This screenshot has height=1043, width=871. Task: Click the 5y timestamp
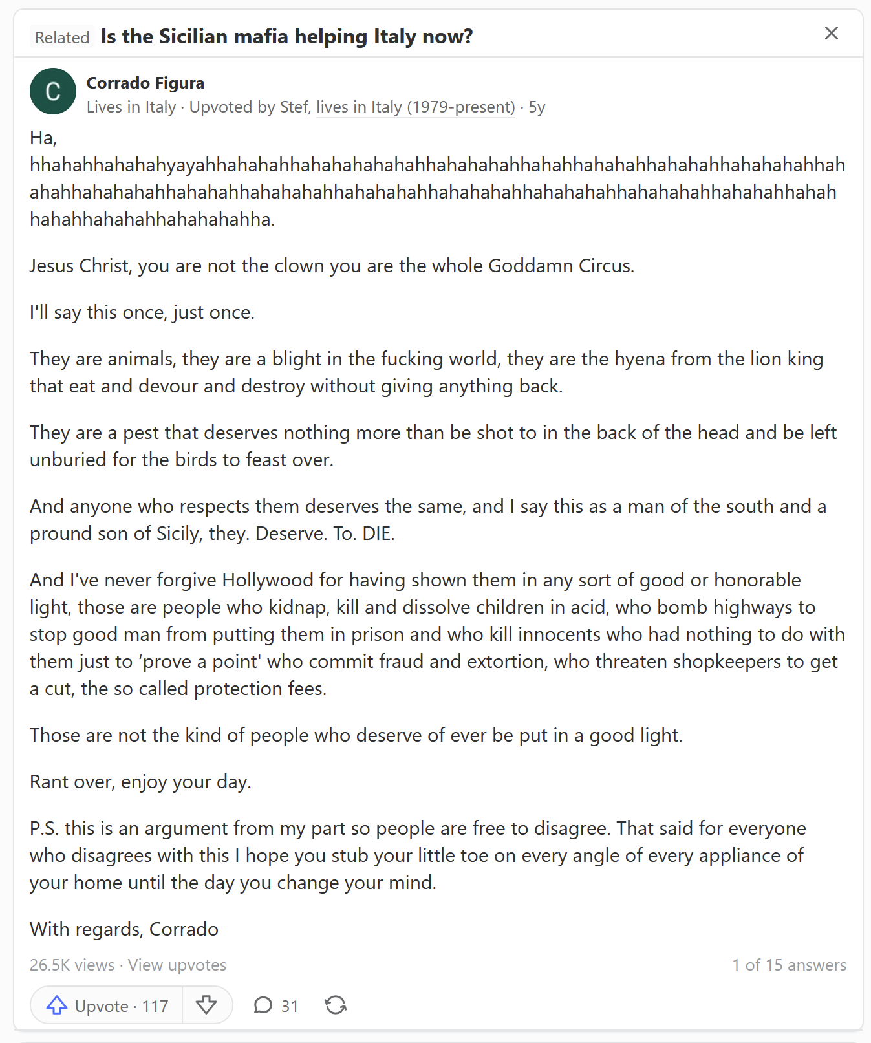tap(537, 107)
